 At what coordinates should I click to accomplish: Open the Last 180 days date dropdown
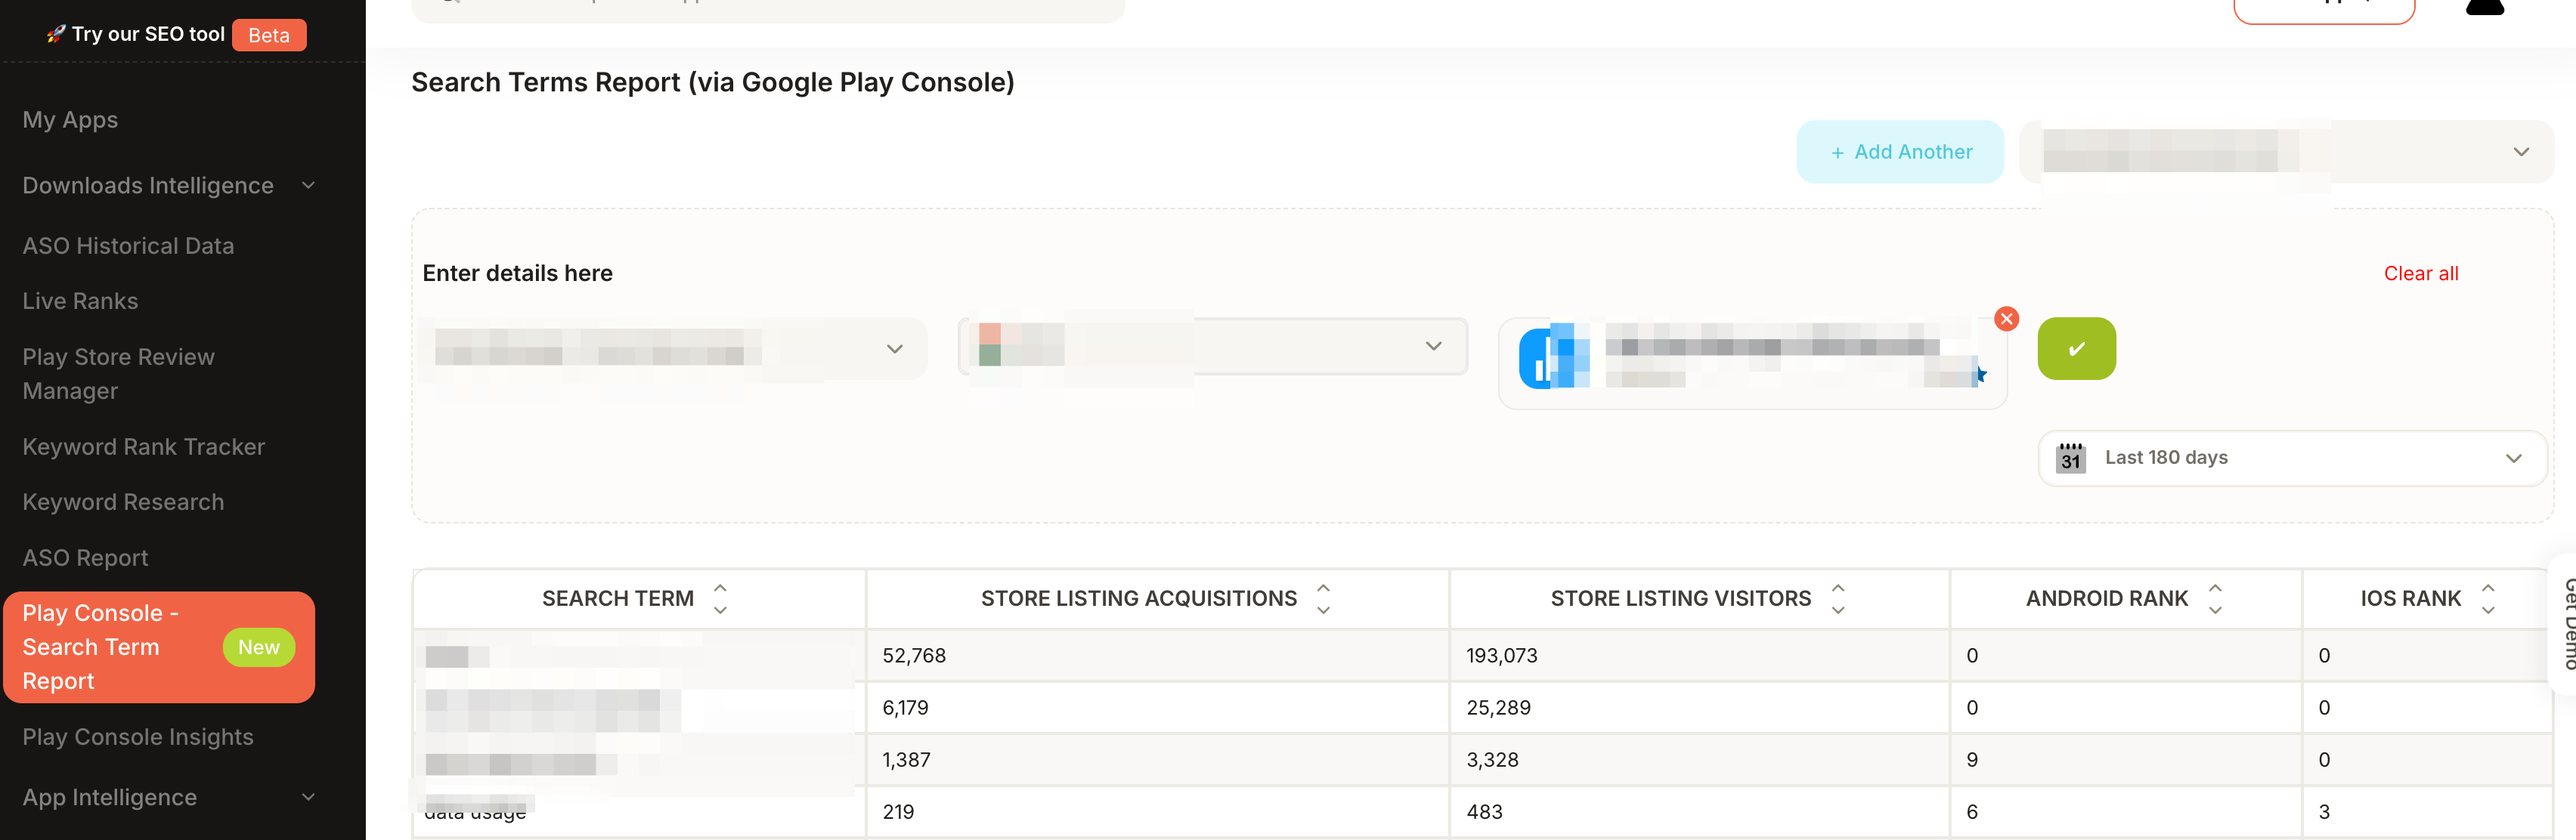2292,459
